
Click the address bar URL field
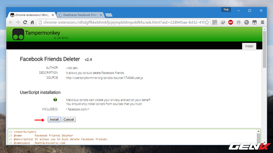tap(124, 22)
